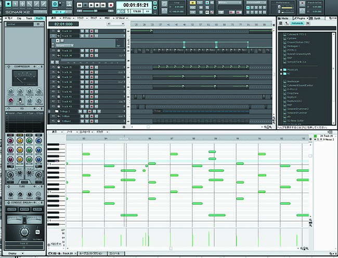338x258 pixels.
Task: Stop playback in transport
Action: [x=85, y=5]
